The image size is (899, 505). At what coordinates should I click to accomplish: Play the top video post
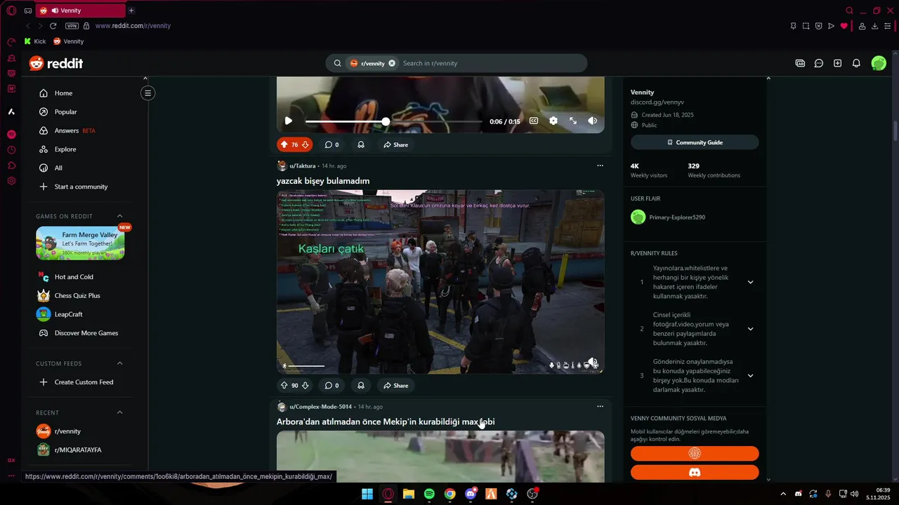tap(288, 121)
